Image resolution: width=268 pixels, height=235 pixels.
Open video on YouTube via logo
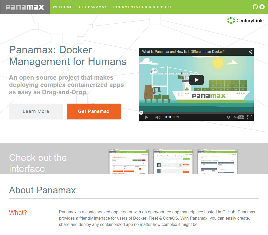[x=239, y=117]
